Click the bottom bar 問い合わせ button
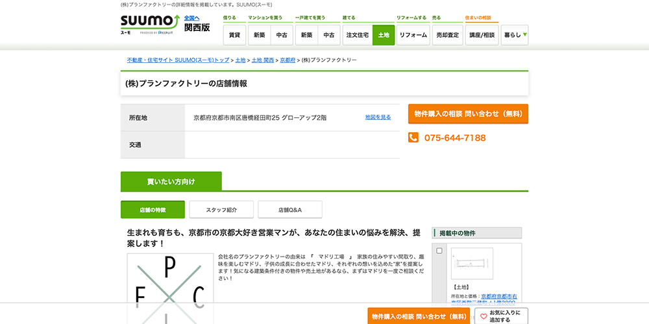 [419, 317]
